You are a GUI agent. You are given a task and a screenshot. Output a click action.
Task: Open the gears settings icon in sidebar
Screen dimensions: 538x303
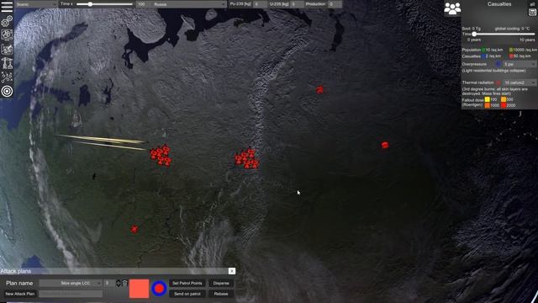7,22
